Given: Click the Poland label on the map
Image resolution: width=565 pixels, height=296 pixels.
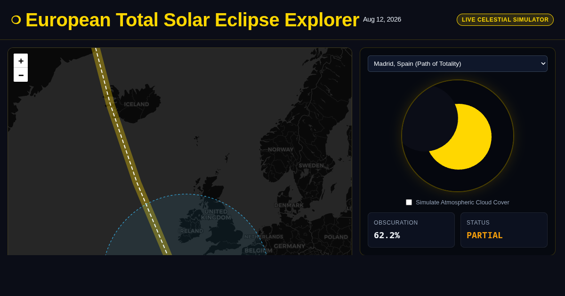Looking at the screenshot, I should tap(336, 237).
